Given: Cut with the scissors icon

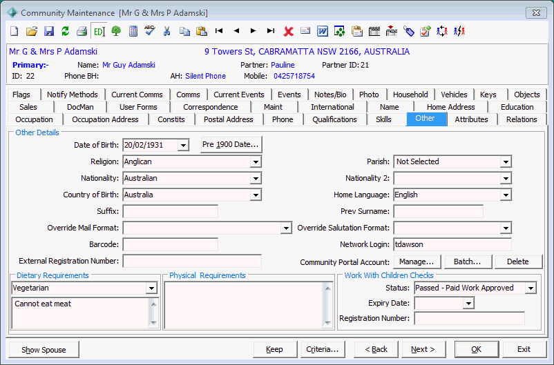Looking at the screenshot, I should (166, 32).
